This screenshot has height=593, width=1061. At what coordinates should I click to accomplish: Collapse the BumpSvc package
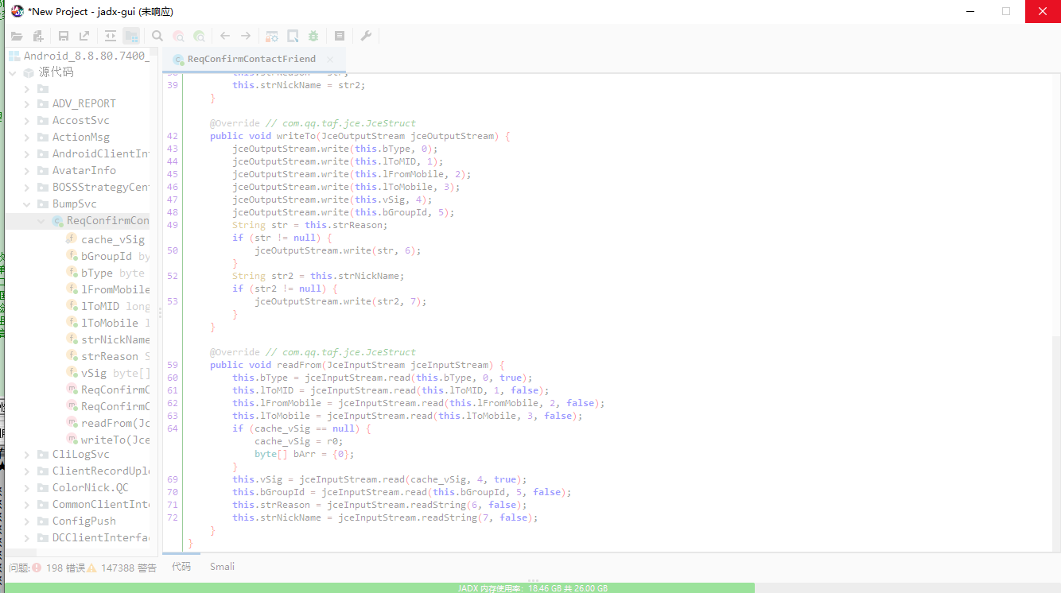27,204
